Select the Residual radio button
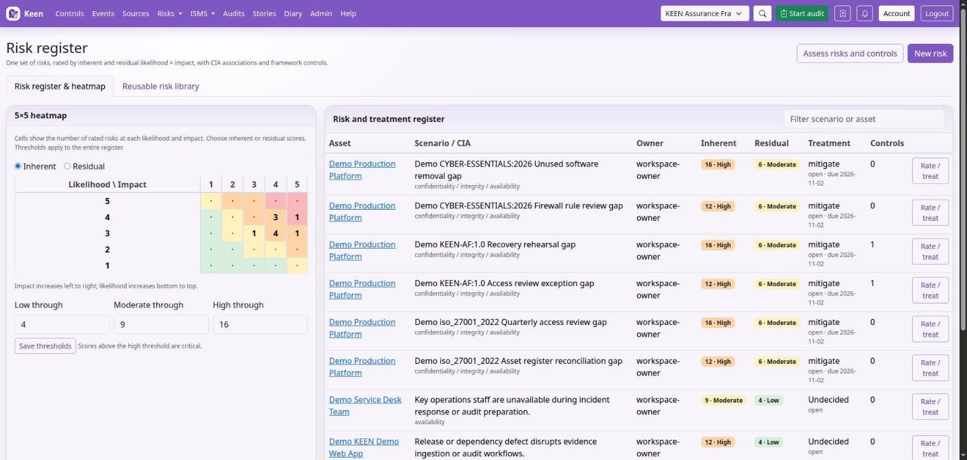 [67, 166]
